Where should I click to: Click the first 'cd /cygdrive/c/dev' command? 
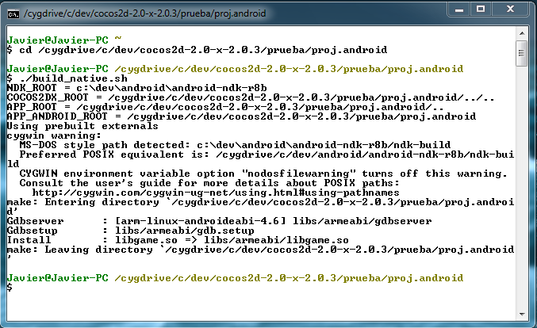coord(197,50)
